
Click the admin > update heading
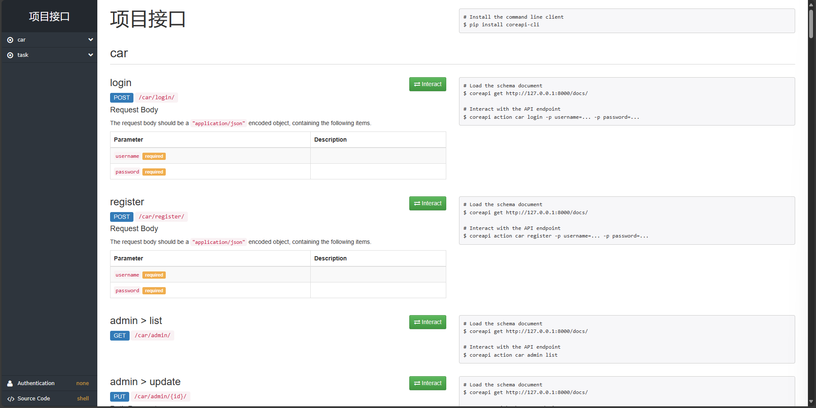145,382
